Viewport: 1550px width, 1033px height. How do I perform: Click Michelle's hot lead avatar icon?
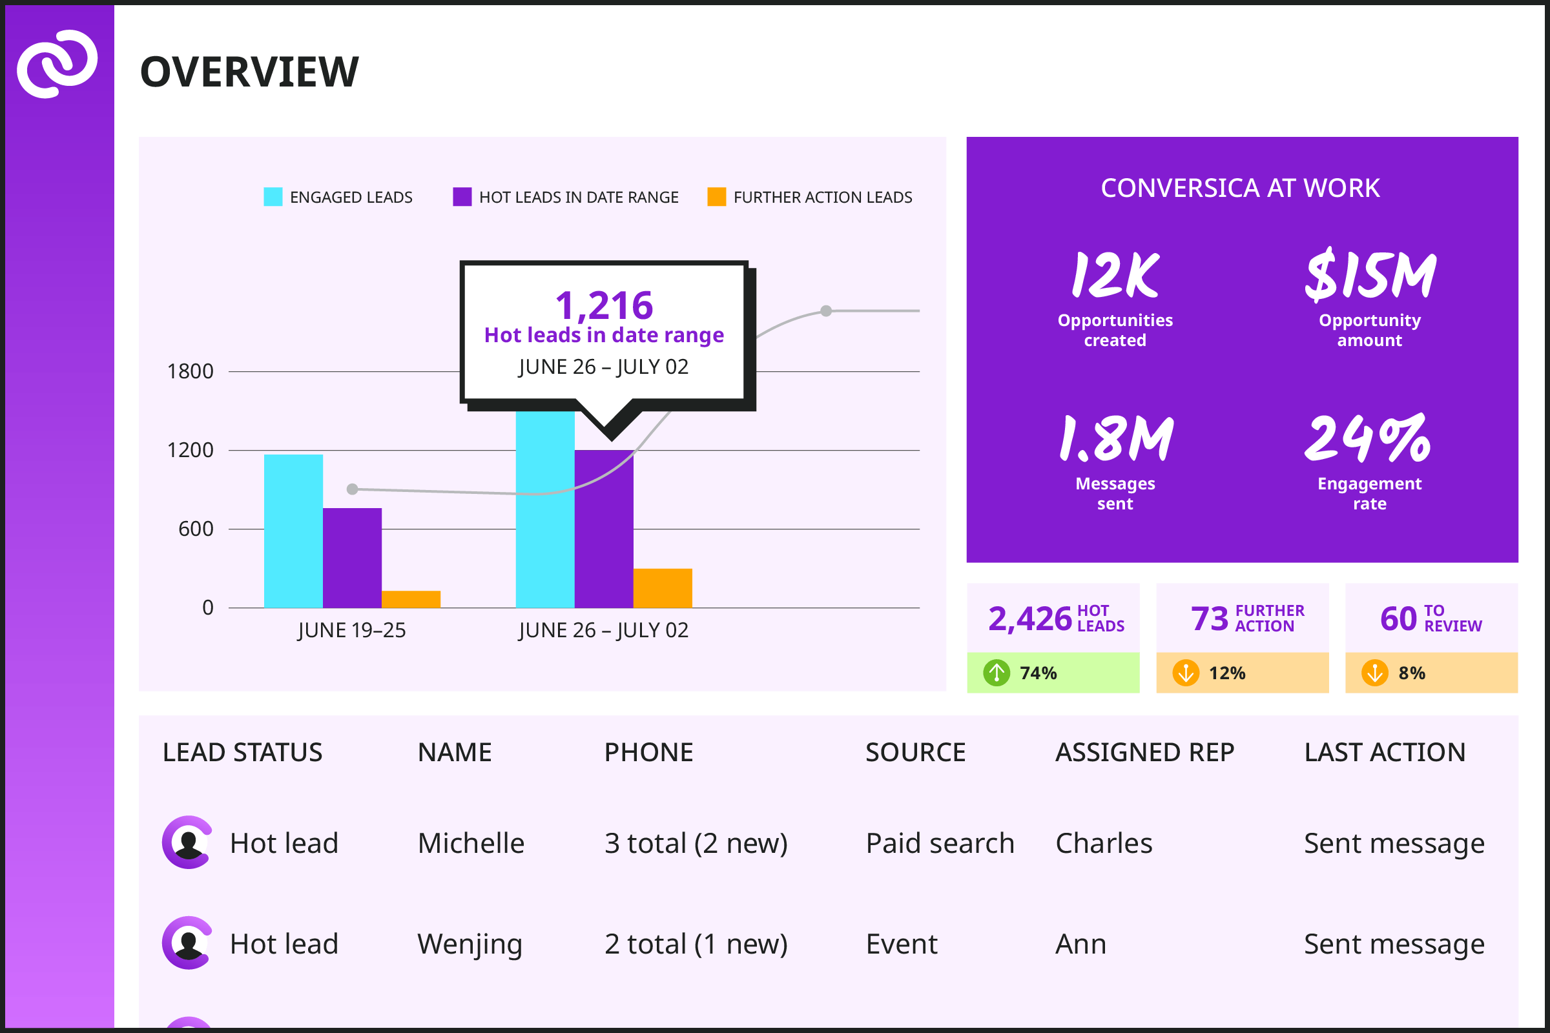pyautogui.click(x=188, y=843)
